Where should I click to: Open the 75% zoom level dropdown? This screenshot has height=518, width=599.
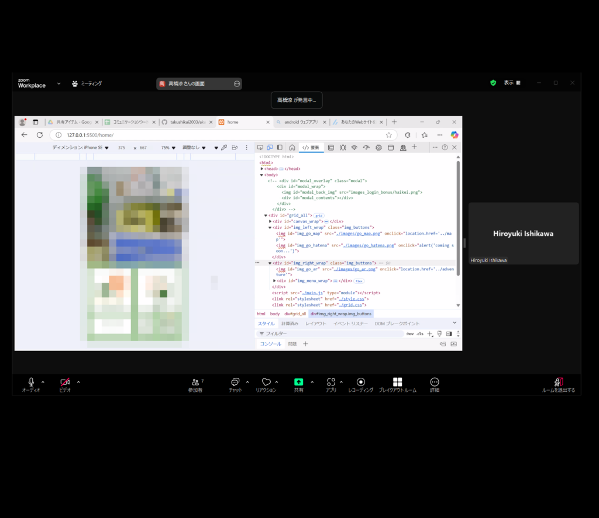click(x=168, y=148)
